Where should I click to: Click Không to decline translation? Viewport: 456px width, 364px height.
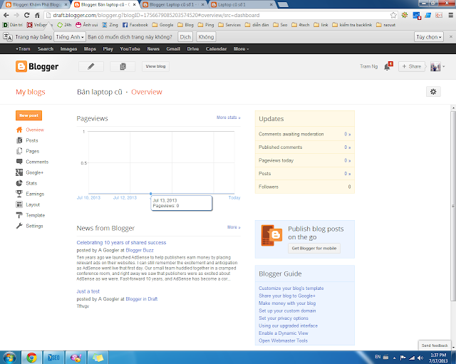click(x=206, y=37)
